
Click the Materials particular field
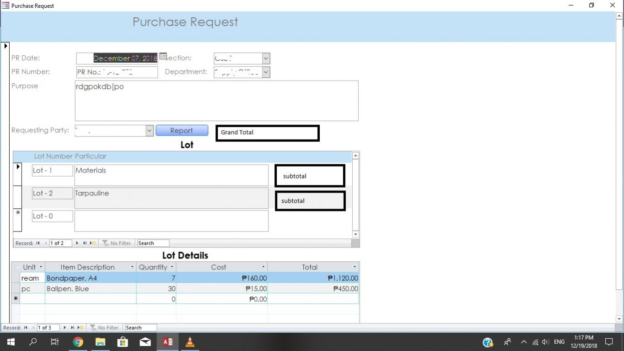[x=171, y=175]
